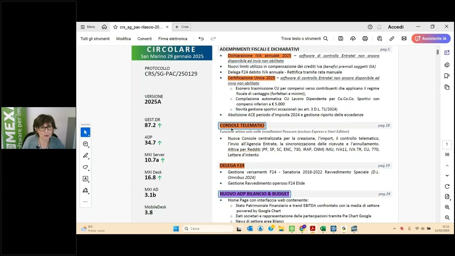
Task: Copy the link via the chain icon
Action: [392, 39]
